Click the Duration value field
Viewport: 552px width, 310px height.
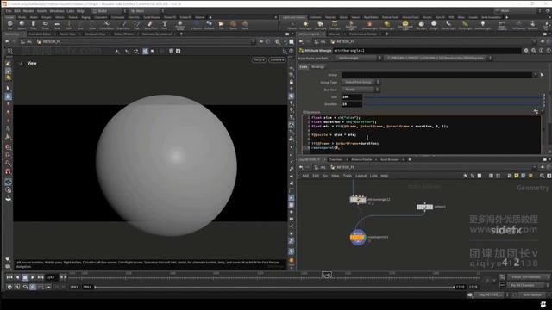tap(351, 104)
